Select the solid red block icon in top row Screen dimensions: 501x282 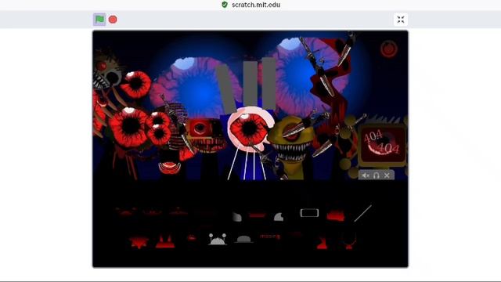[x=336, y=215]
